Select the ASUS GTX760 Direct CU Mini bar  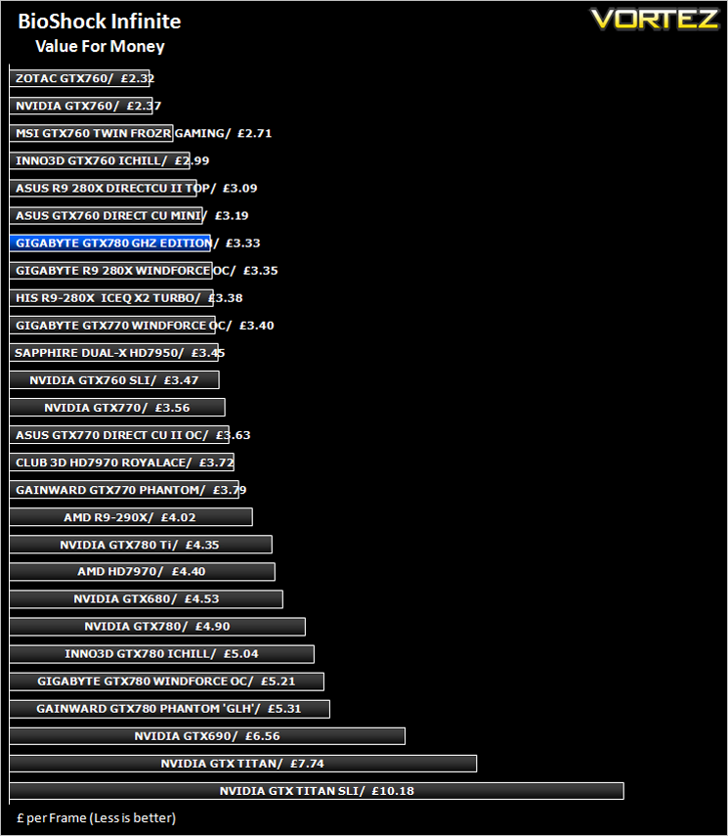coord(107,215)
